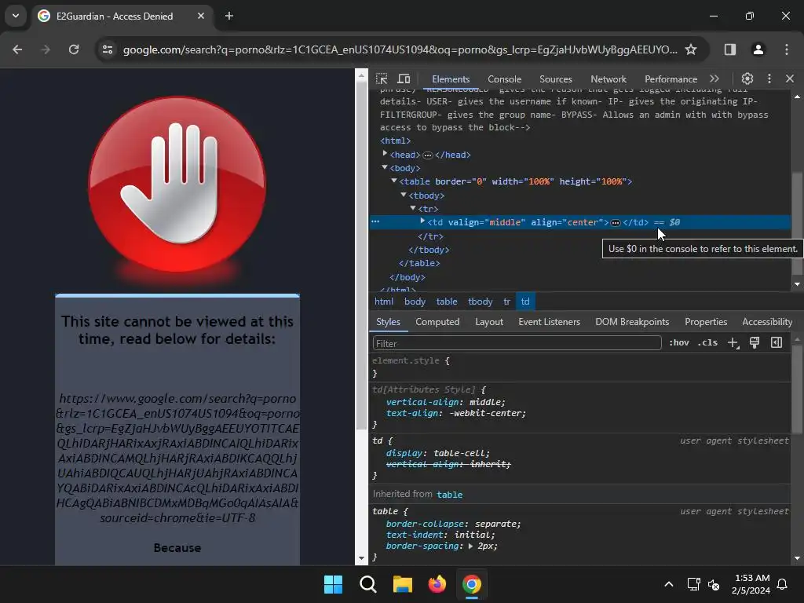804x603 pixels.
Task: Open the Performance tab
Action: pos(671,79)
